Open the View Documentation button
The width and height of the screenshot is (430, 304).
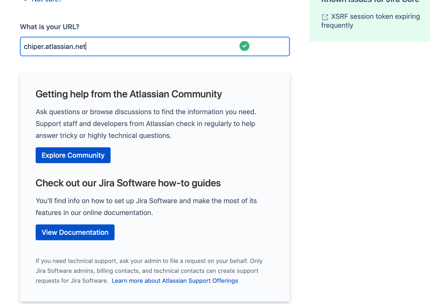click(x=75, y=232)
